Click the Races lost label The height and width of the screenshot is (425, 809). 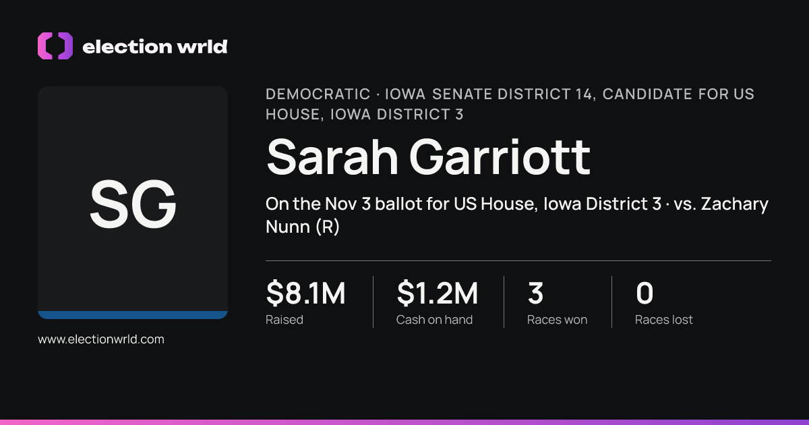[x=664, y=320]
